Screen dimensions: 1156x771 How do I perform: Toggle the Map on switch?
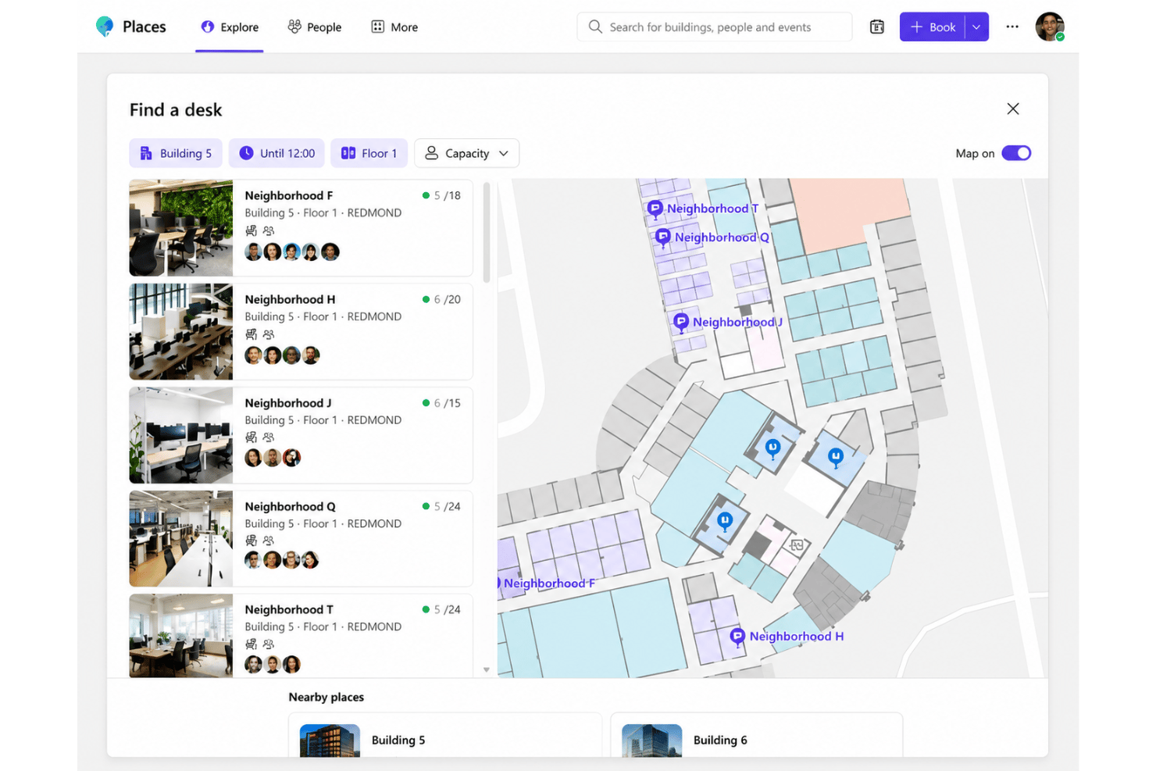click(1016, 153)
